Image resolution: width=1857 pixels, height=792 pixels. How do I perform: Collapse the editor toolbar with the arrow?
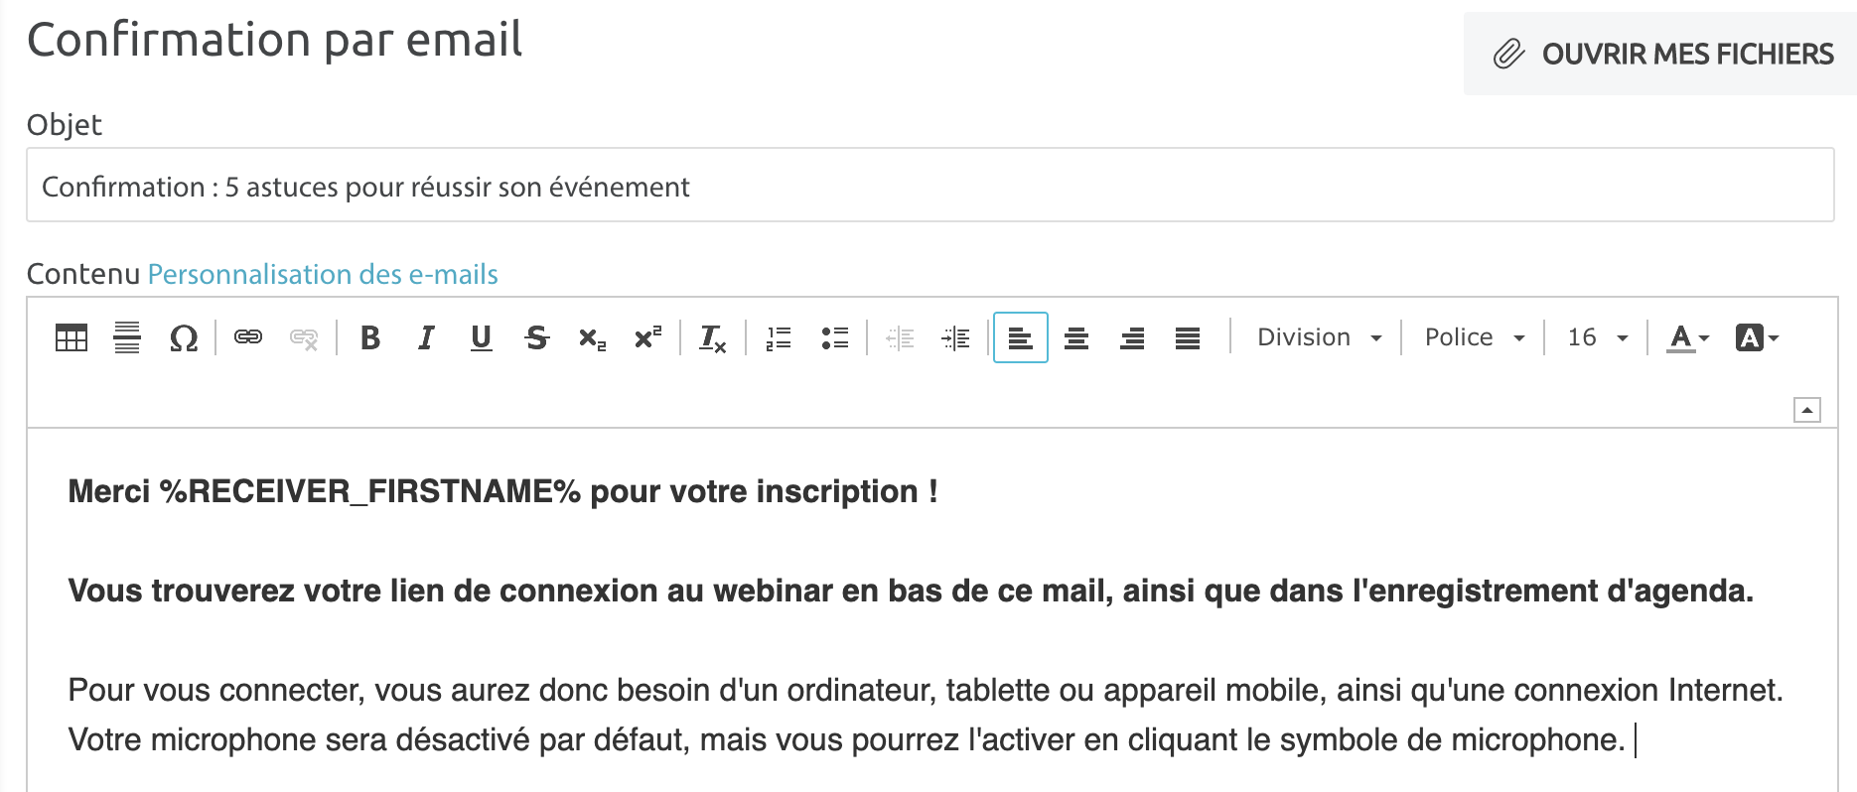(x=1806, y=410)
